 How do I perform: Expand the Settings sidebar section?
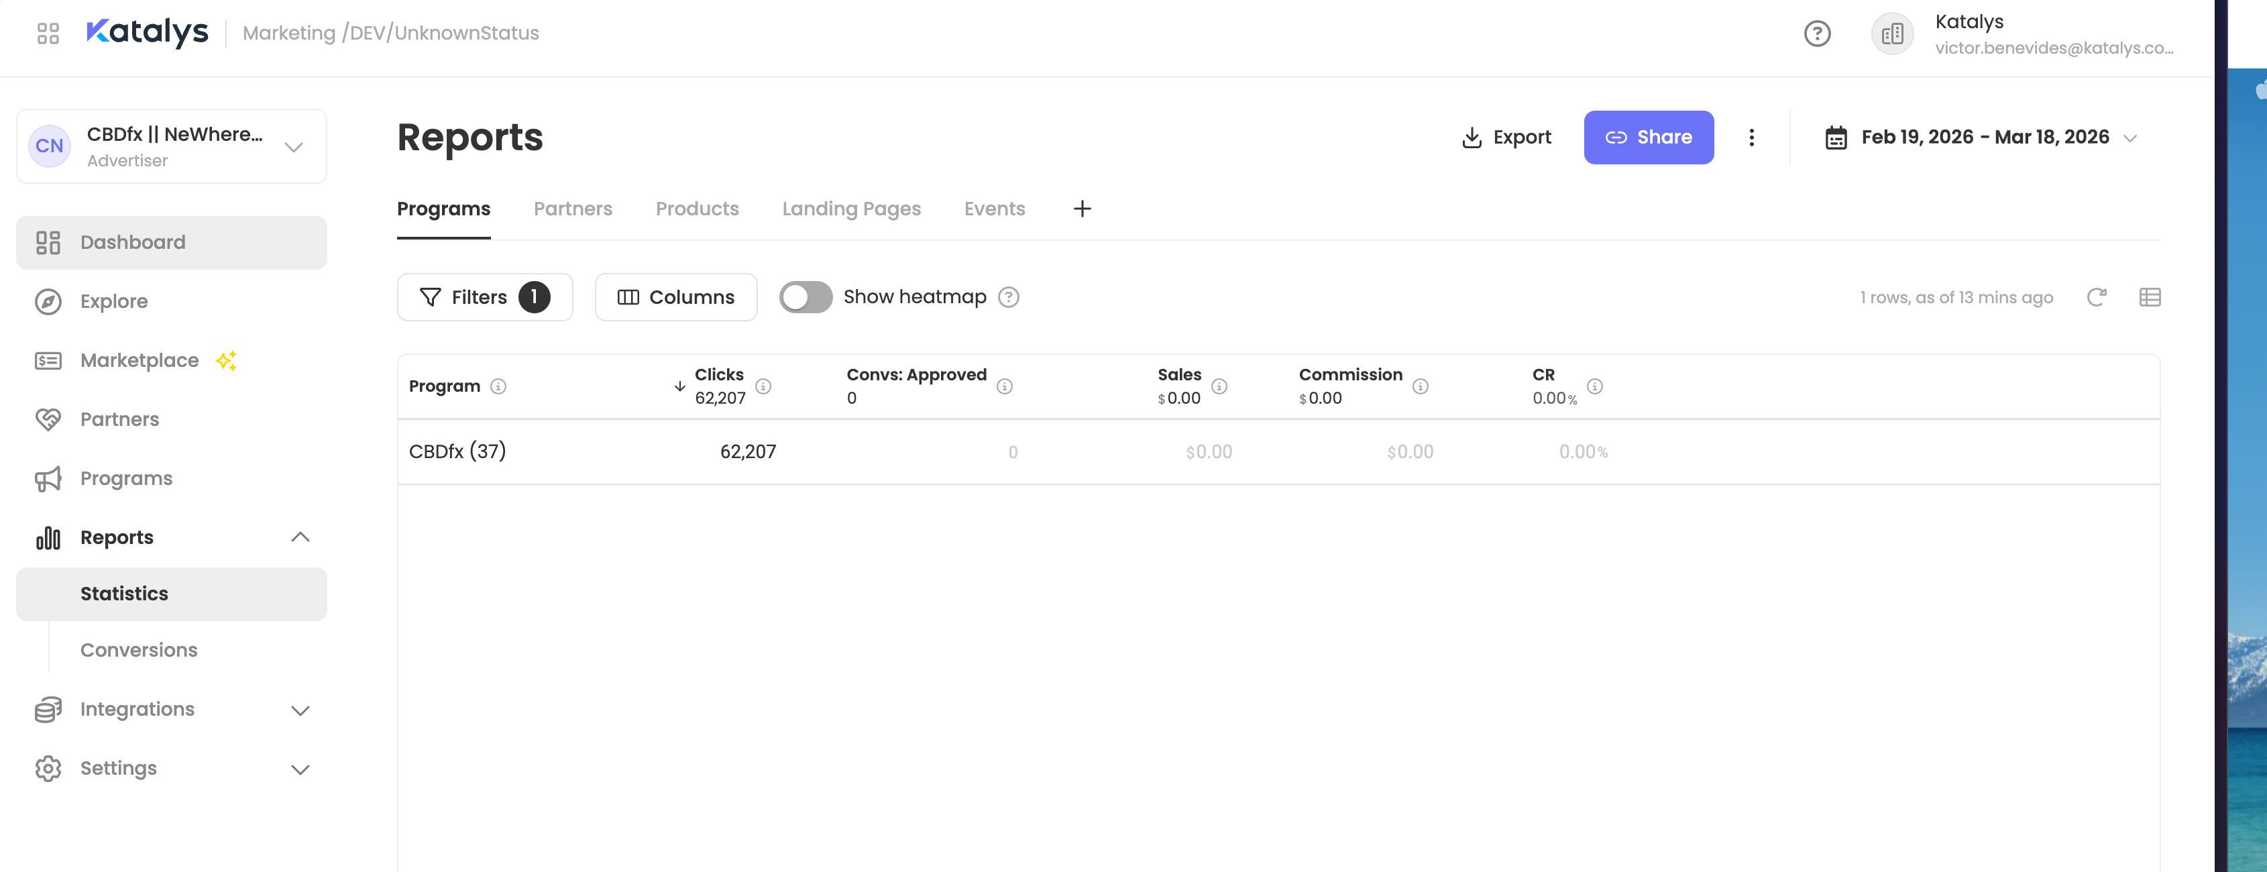point(300,769)
